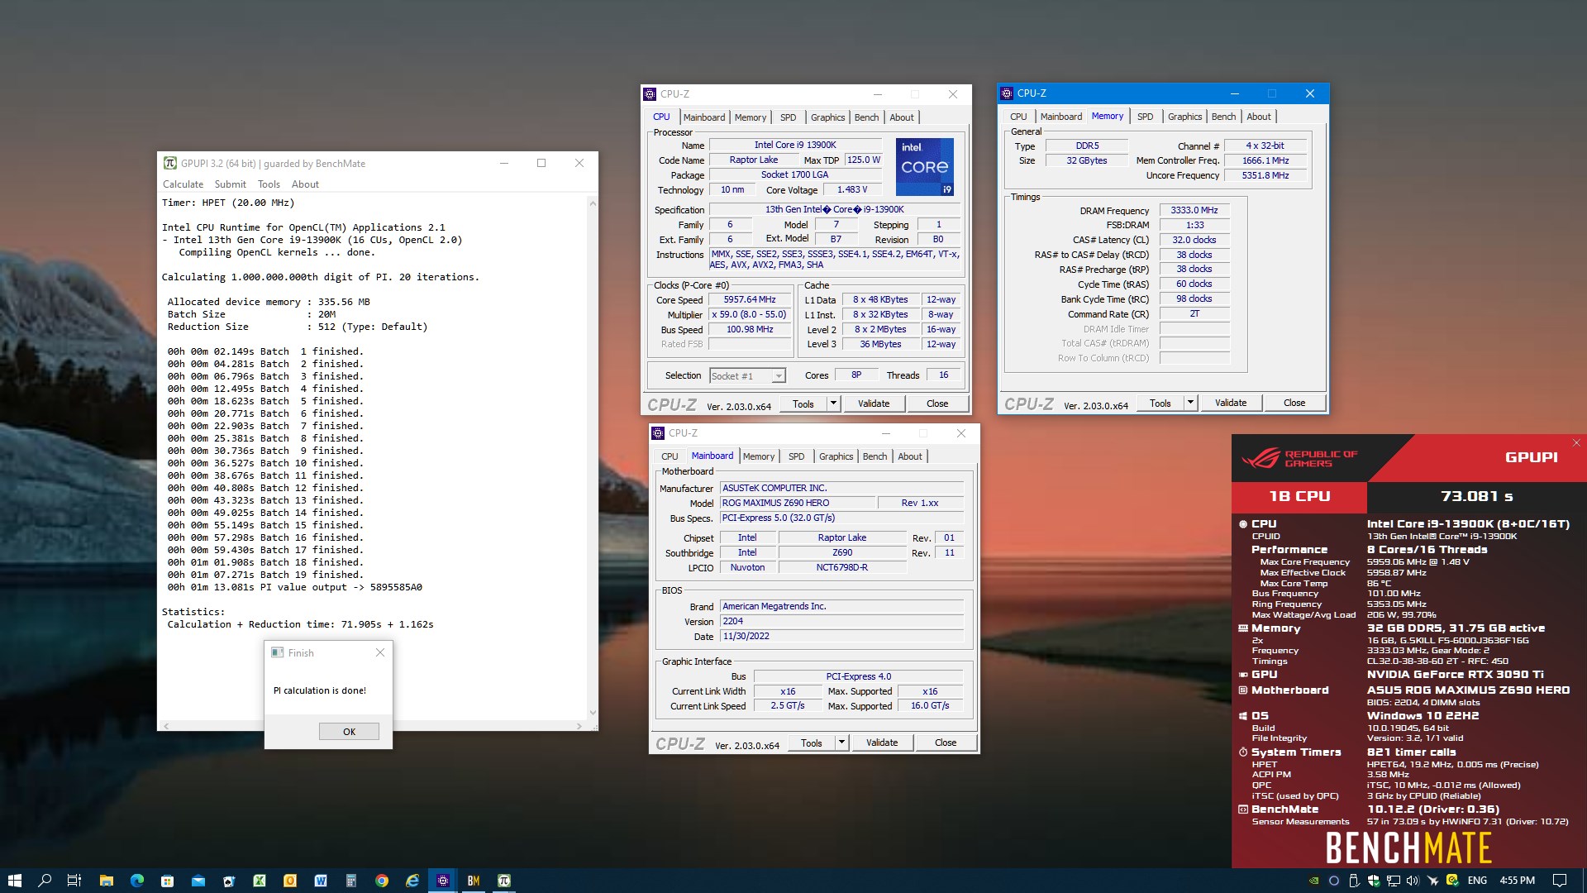Click Close button in CPU-Z Mainboard window
The height and width of the screenshot is (893, 1587).
[946, 743]
